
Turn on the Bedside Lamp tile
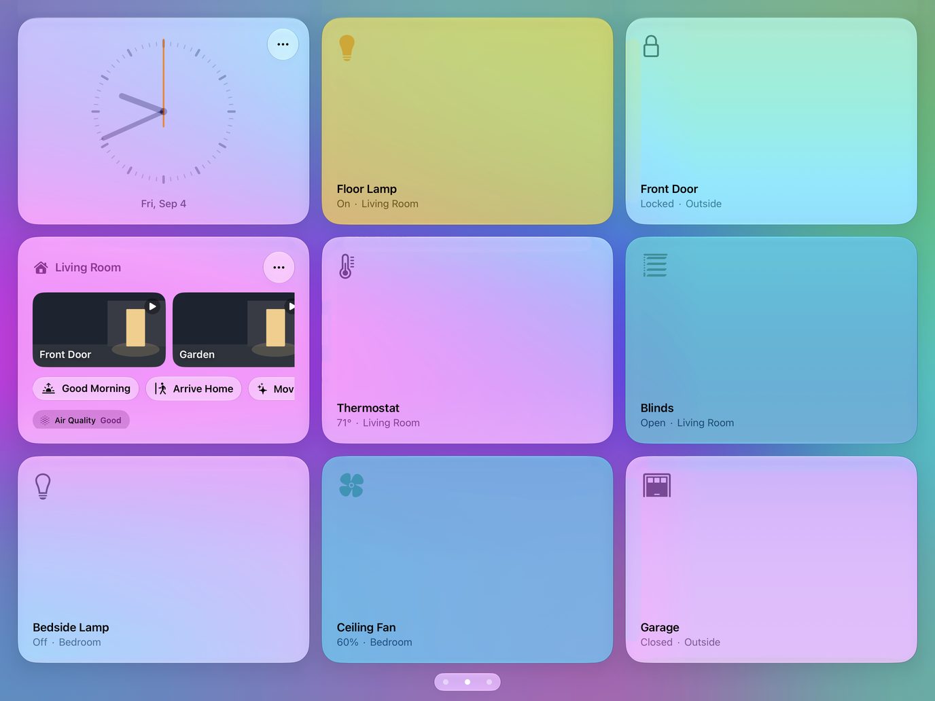pyautogui.click(x=164, y=560)
